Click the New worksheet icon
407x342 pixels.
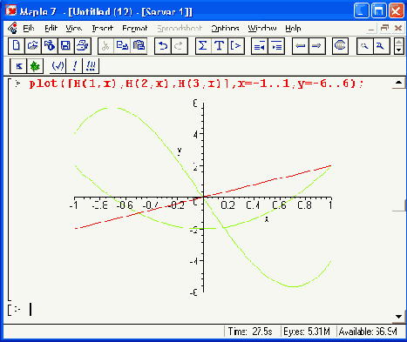point(17,46)
